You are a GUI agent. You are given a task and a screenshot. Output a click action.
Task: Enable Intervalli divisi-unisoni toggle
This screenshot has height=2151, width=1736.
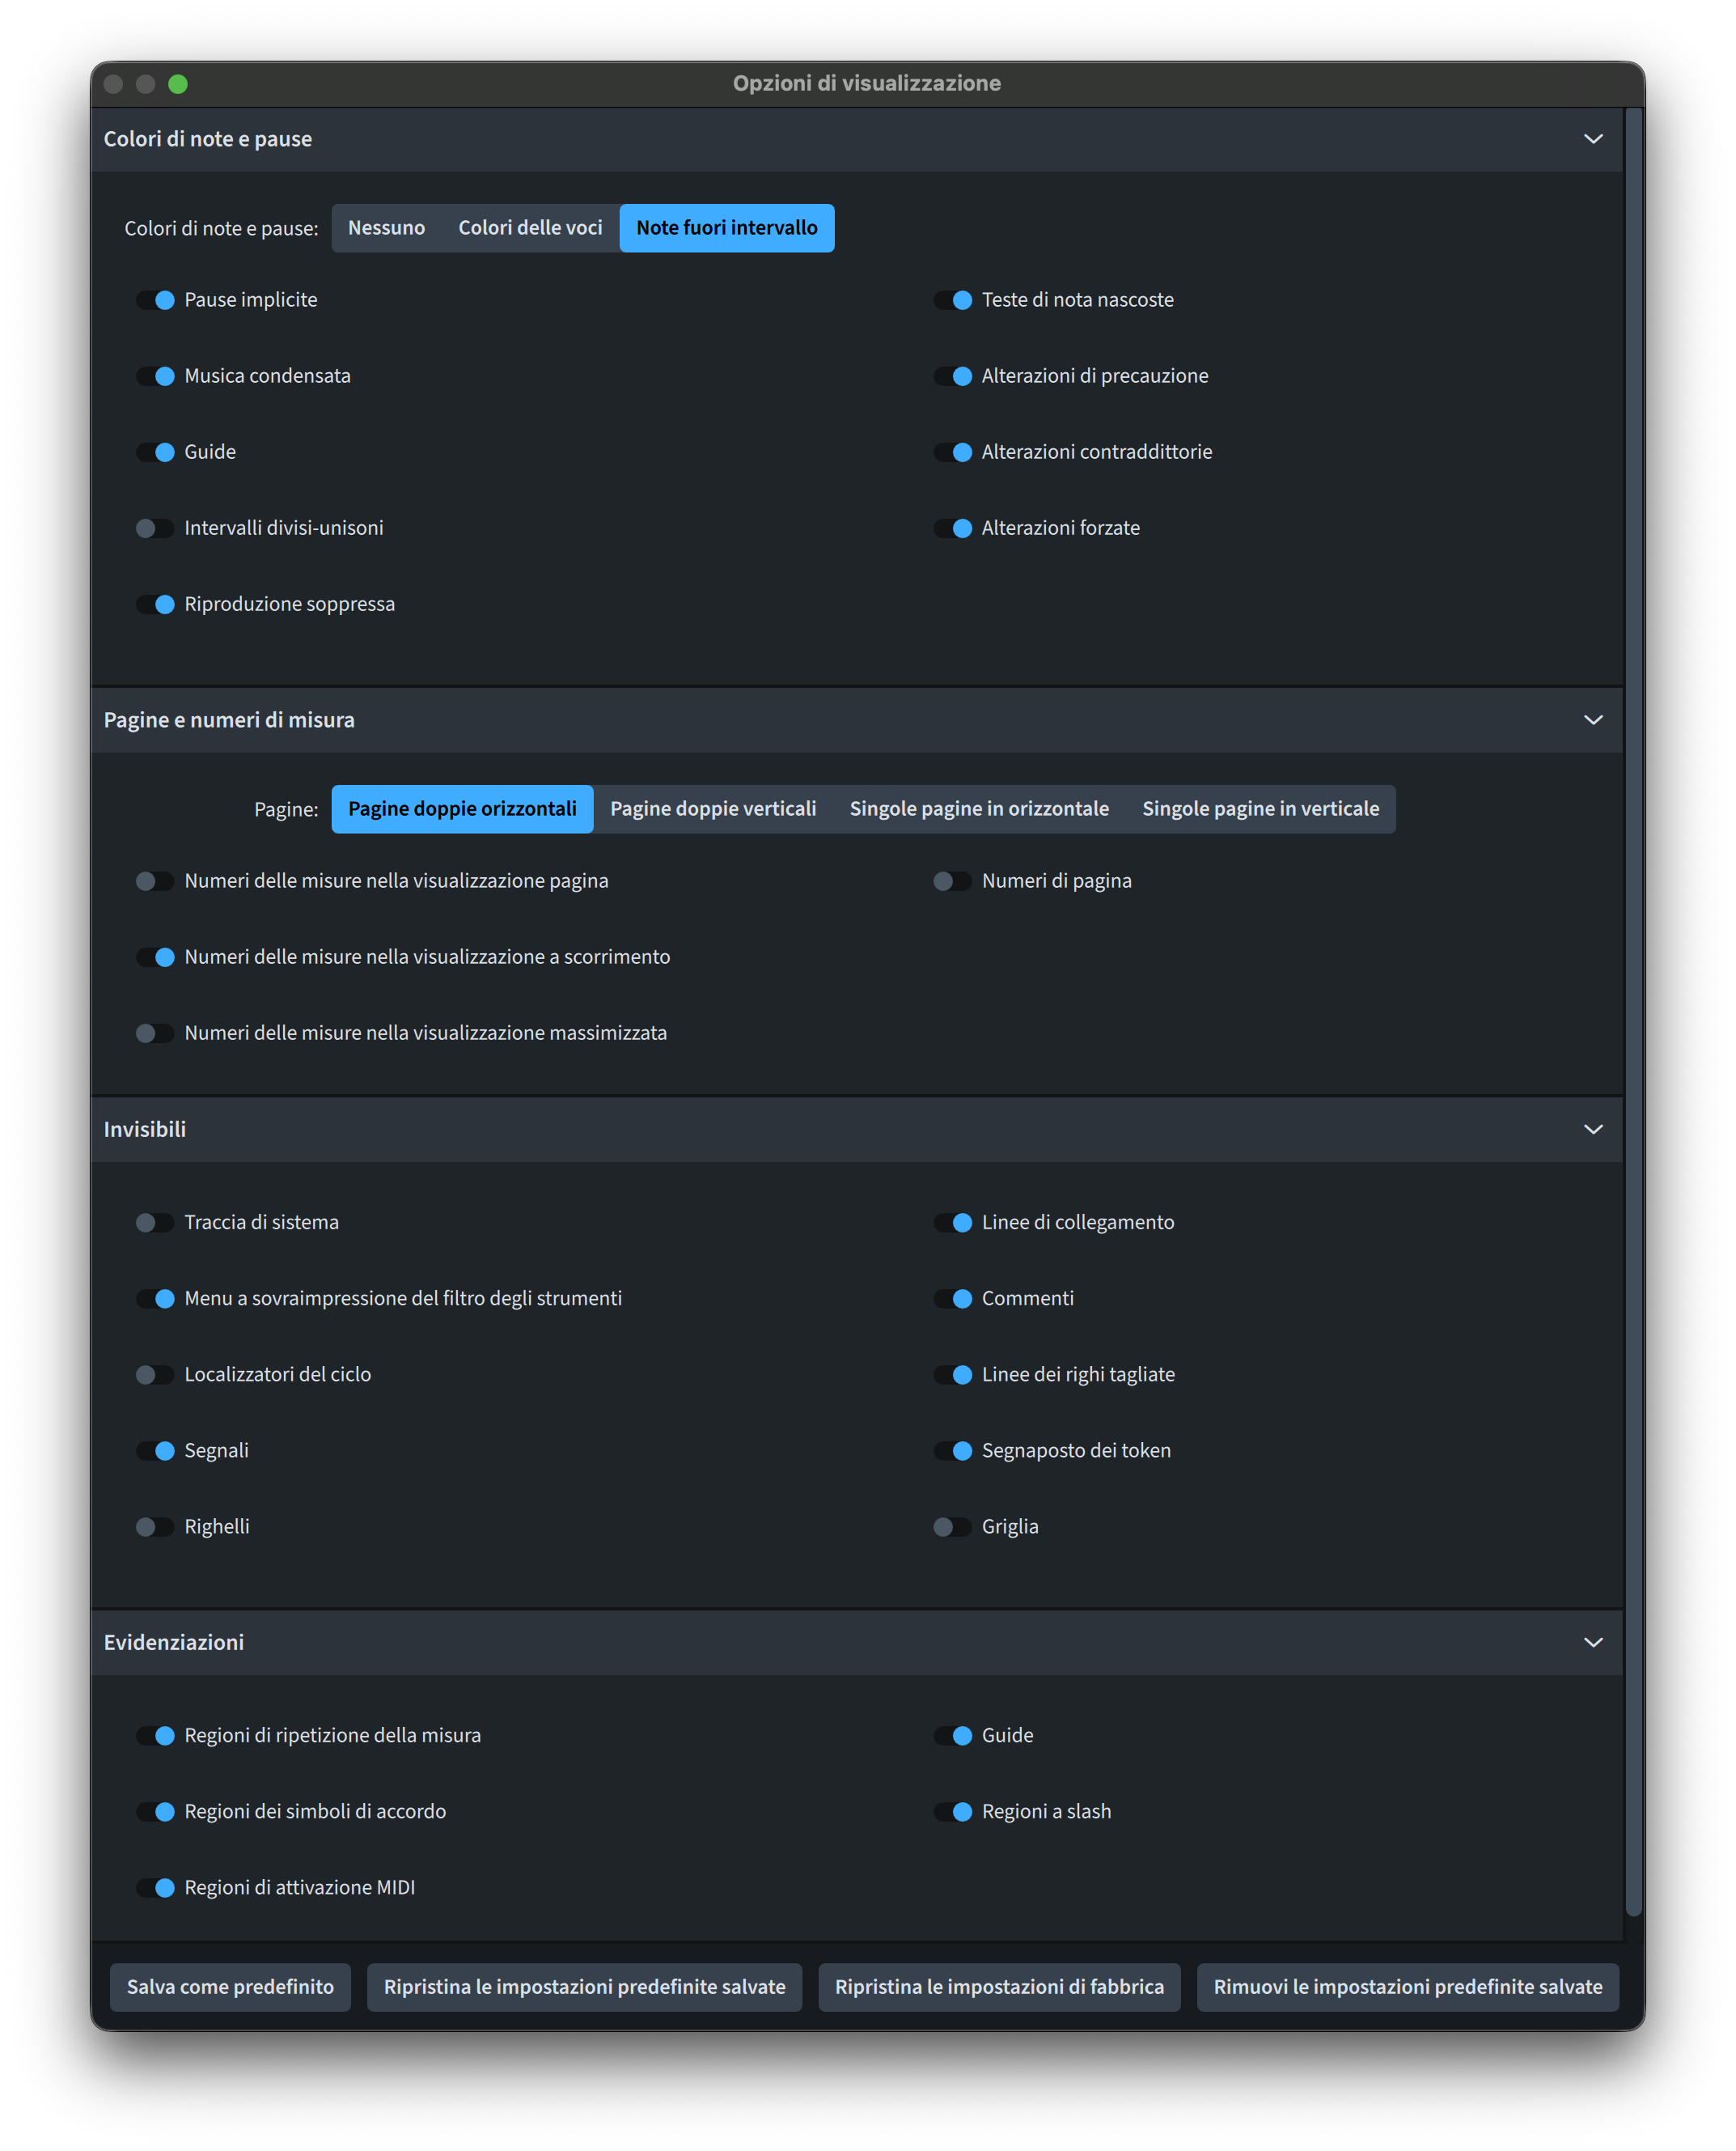pyautogui.click(x=155, y=528)
